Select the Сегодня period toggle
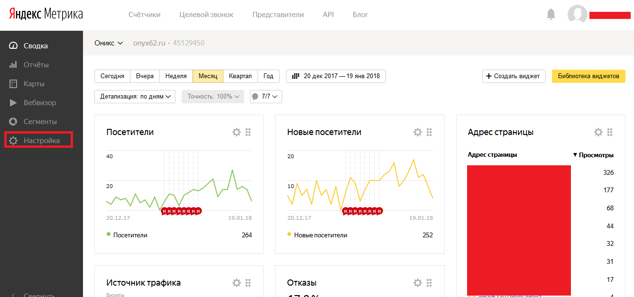Image resolution: width=634 pixels, height=297 pixels. tap(112, 76)
